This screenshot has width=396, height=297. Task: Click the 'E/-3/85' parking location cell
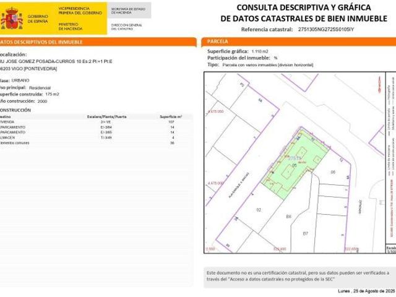pyautogui.click(x=106, y=132)
